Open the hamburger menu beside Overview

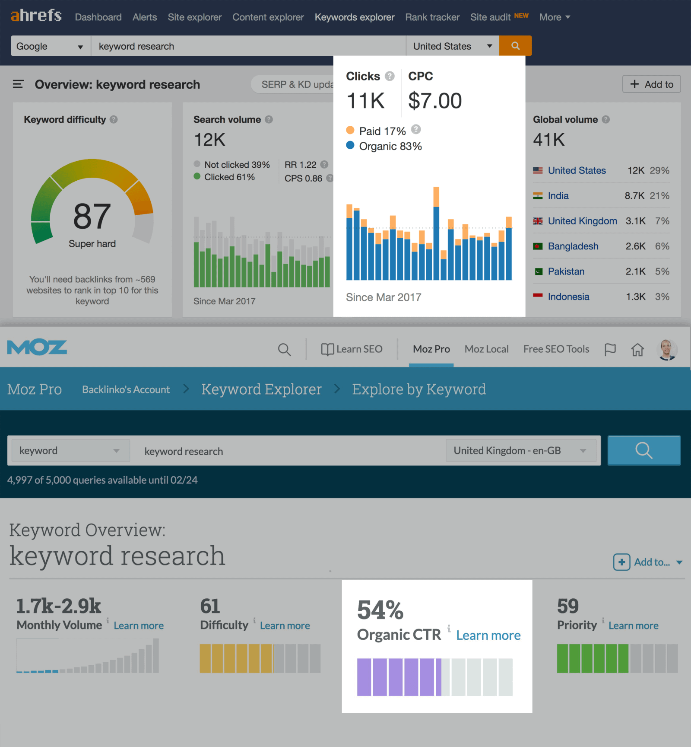[18, 84]
